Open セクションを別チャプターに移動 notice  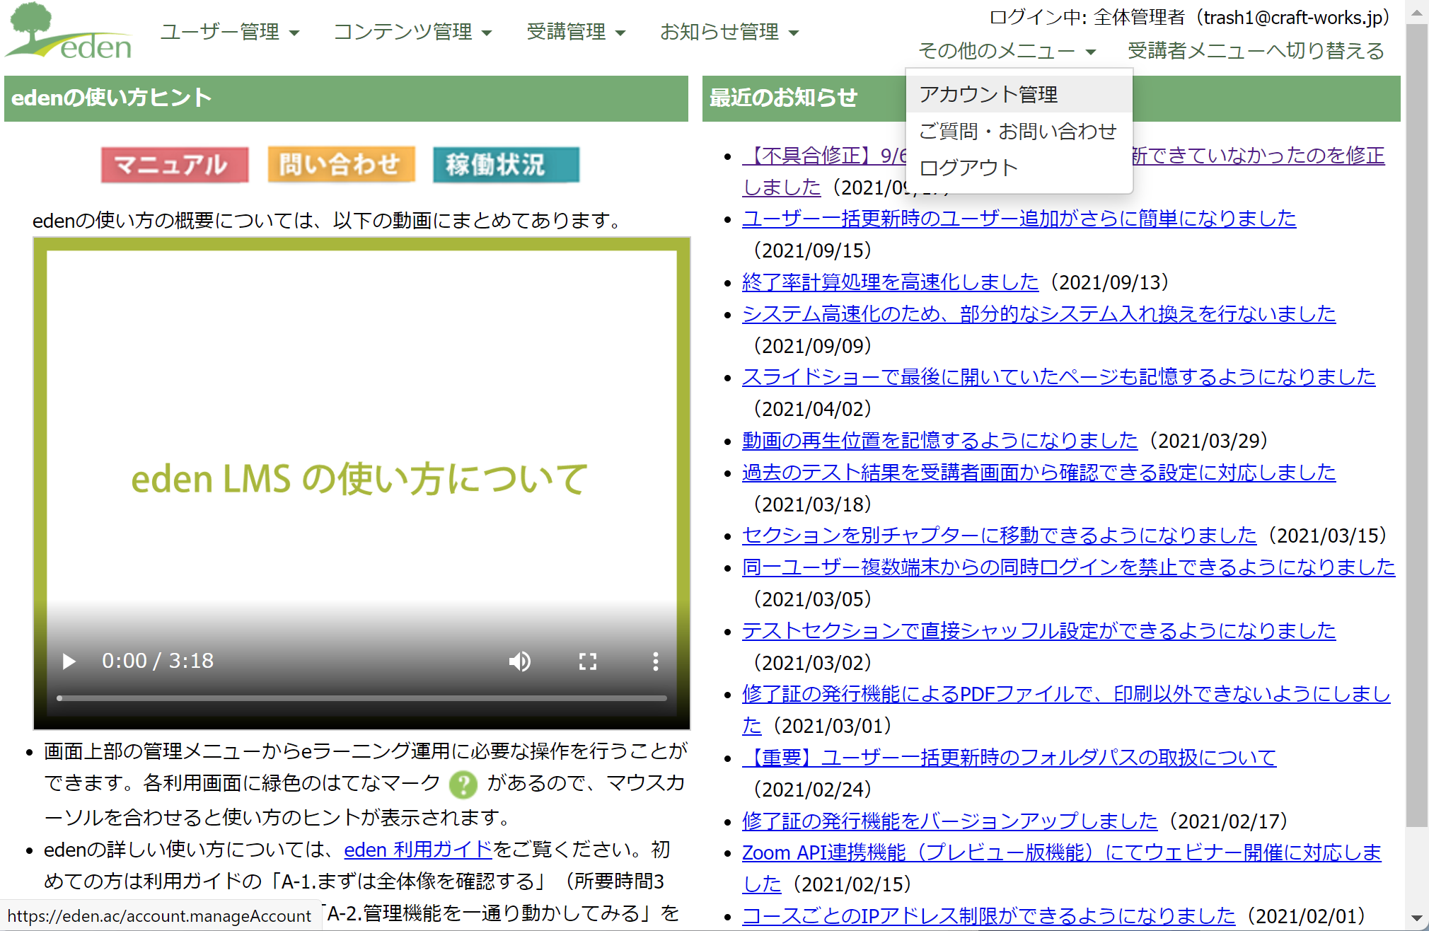coord(999,536)
